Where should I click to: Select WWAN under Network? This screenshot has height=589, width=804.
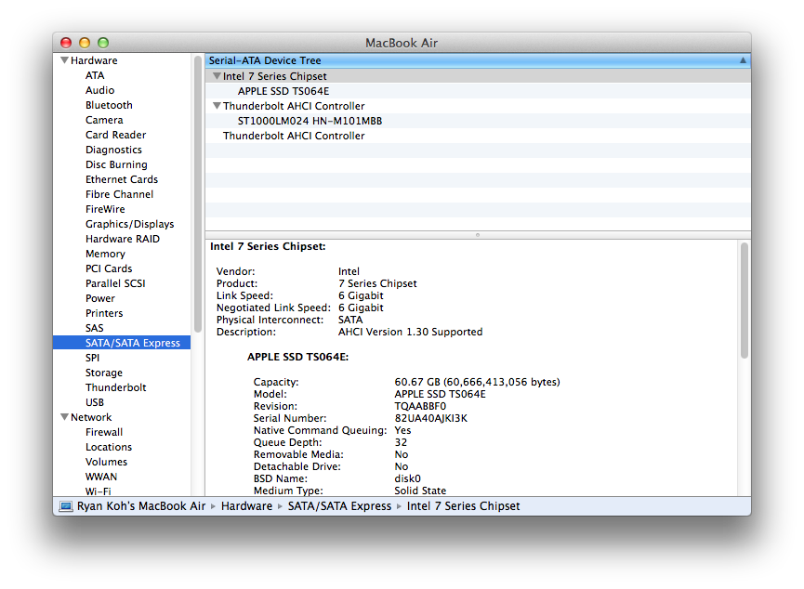(x=101, y=477)
